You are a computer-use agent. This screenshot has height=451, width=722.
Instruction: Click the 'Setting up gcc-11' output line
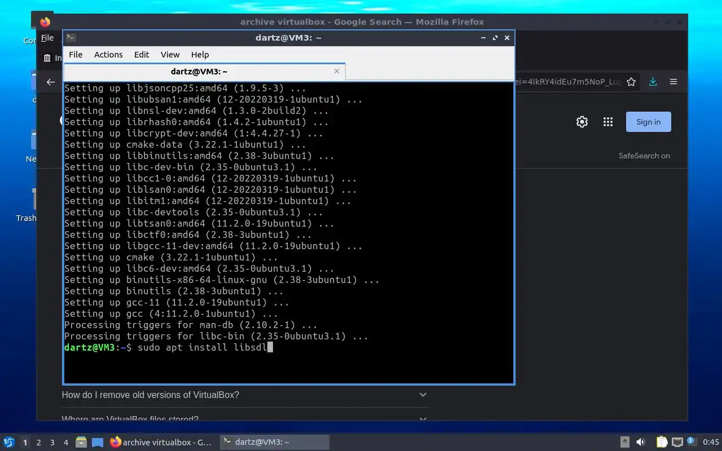point(177,303)
